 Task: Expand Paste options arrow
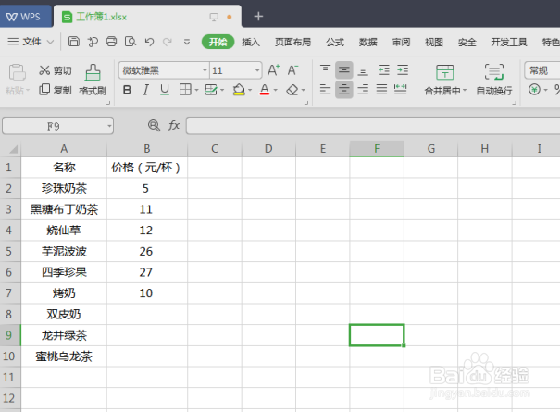click(x=28, y=91)
